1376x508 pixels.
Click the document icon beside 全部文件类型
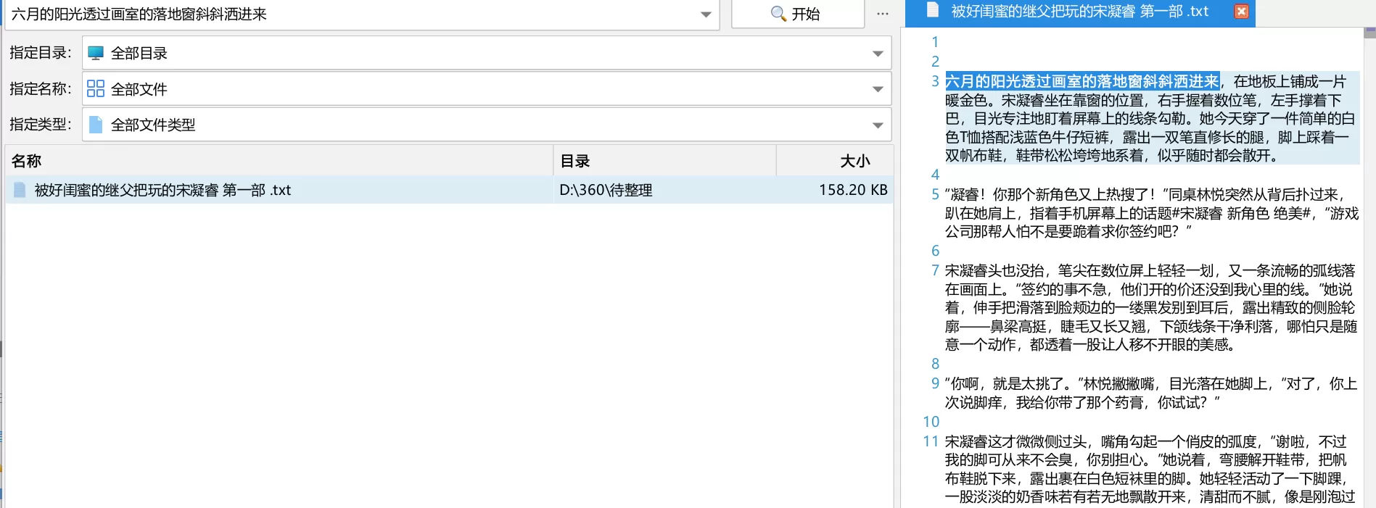pos(95,125)
